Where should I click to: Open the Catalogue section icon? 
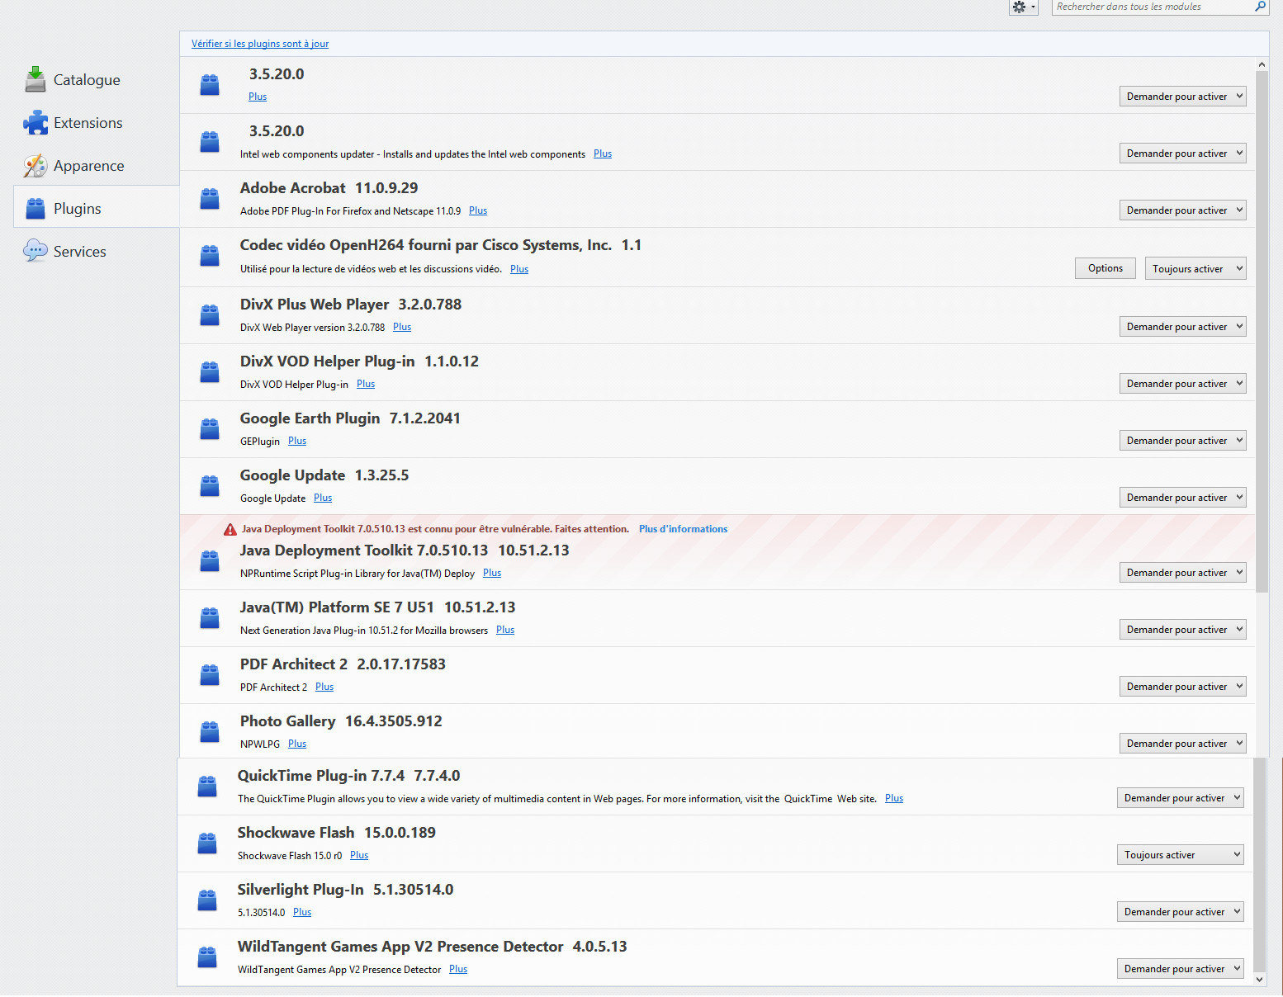pos(36,79)
